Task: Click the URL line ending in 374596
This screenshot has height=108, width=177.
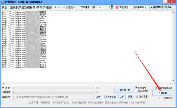Action: [x=24, y=16]
